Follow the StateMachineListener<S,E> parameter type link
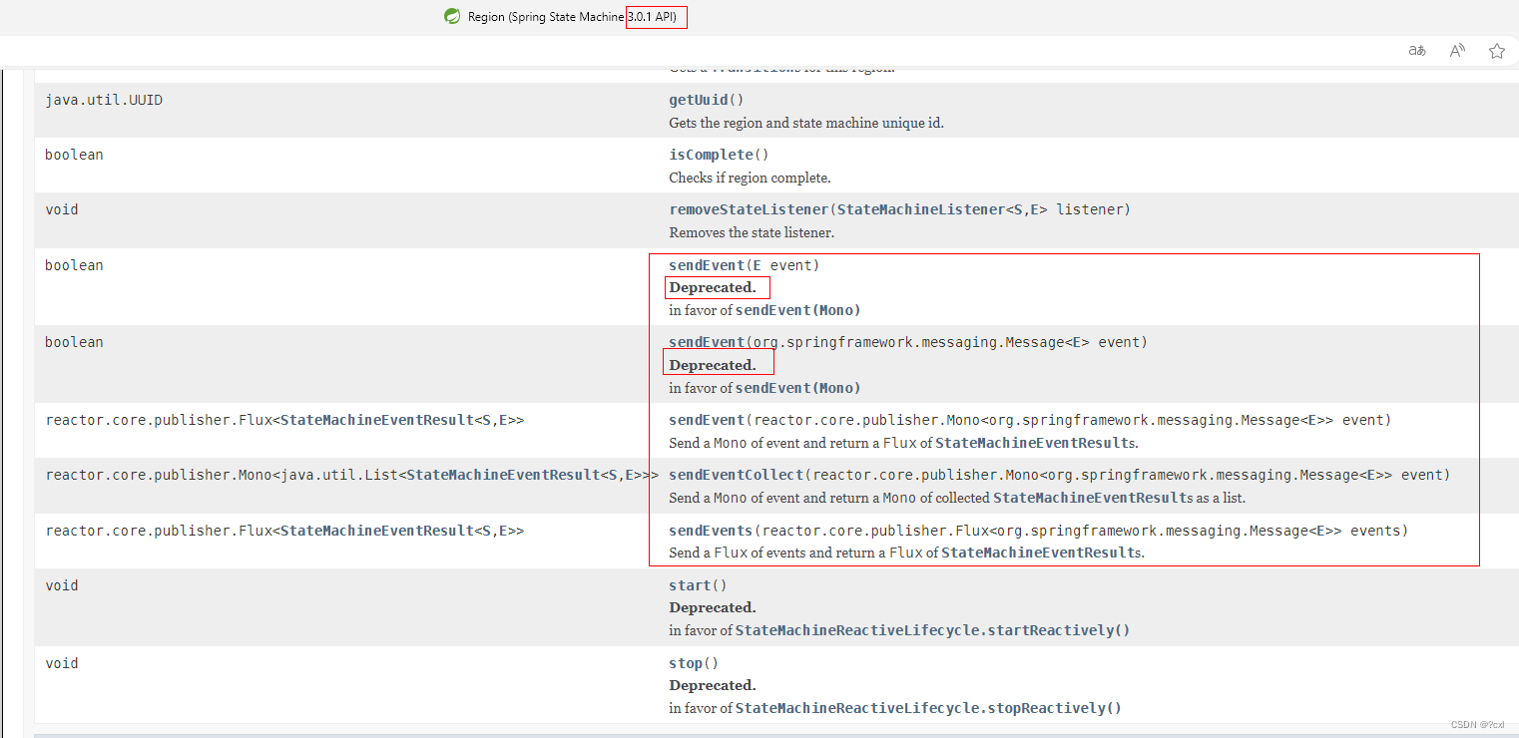1519x738 pixels. [942, 209]
